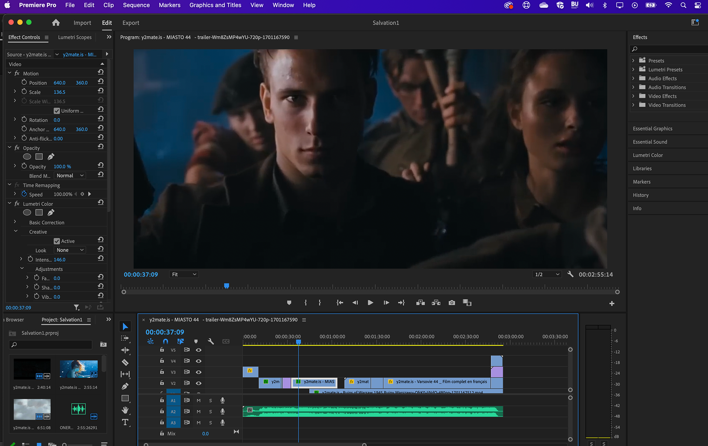Open the History panel
This screenshot has width=708, height=446.
click(641, 195)
